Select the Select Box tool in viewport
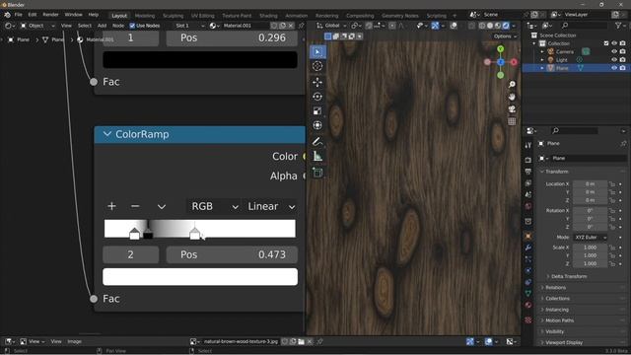The image size is (631, 355). [317, 52]
